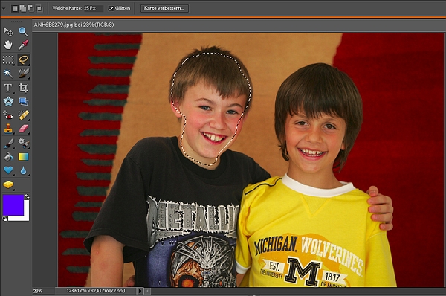Viewport: 446px width, 296px height.
Task: Choose the Eyedropper tool
Action: point(23,45)
